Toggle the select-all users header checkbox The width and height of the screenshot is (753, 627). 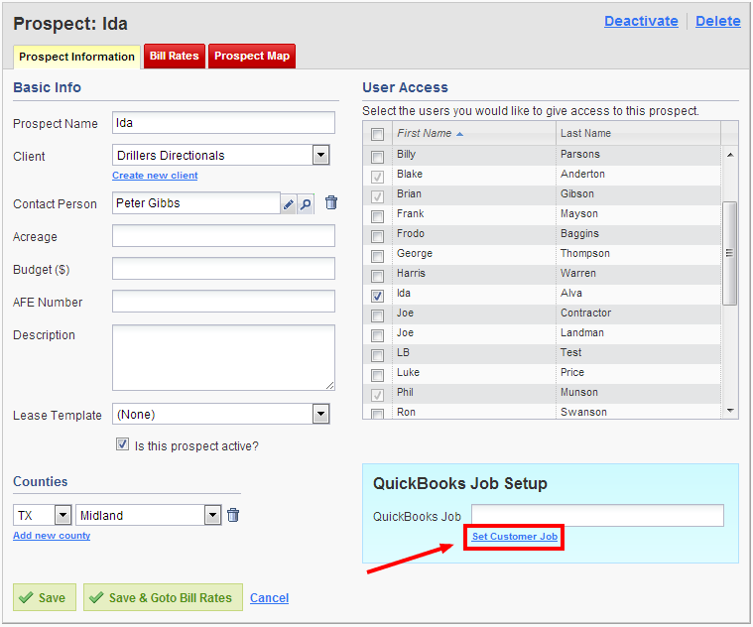point(377,134)
